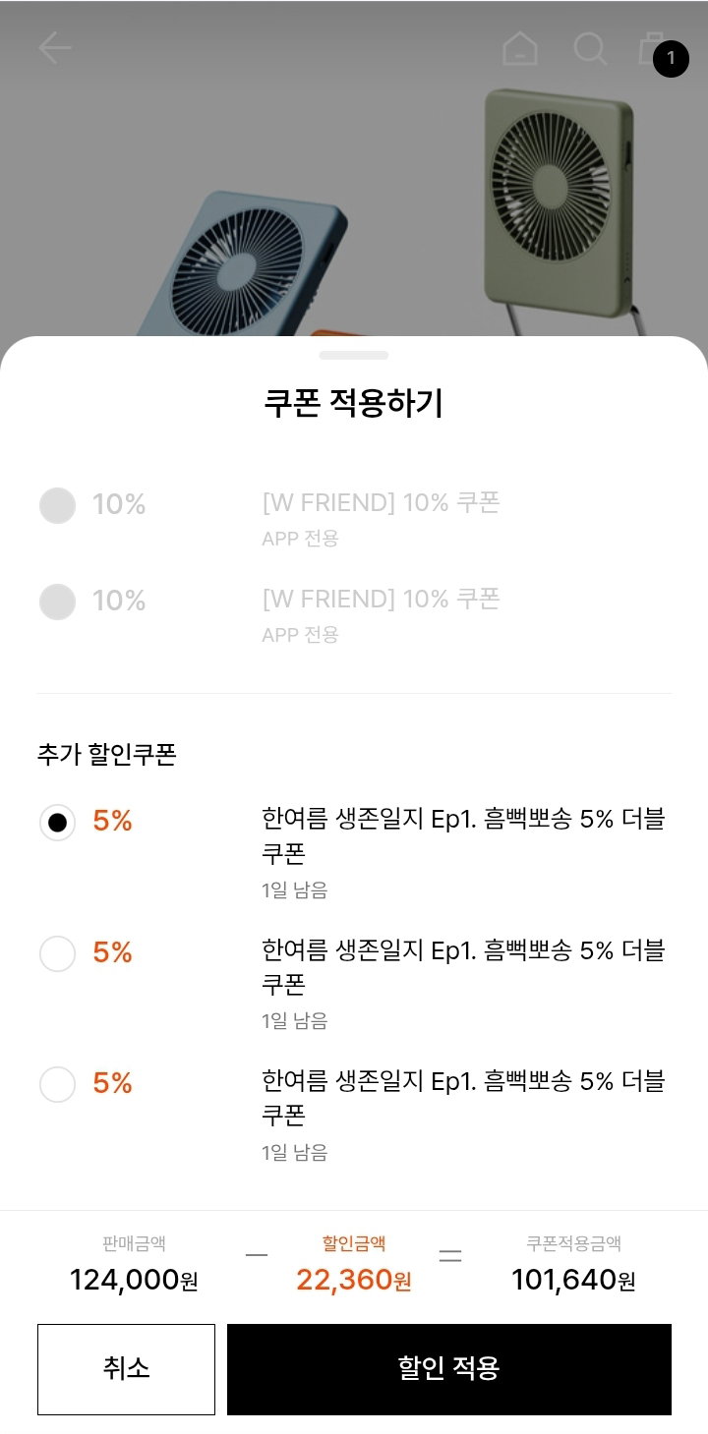Tap the cart count badge
This screenshot has width=708, height=1434.
pos(671,59)
